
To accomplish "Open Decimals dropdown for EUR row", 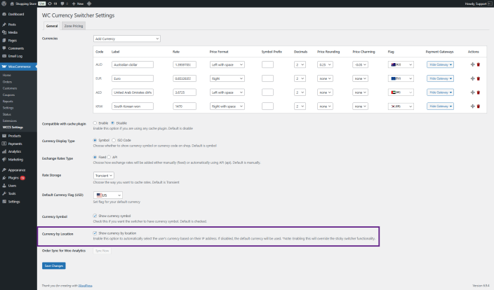I will (x=300, y=78).
